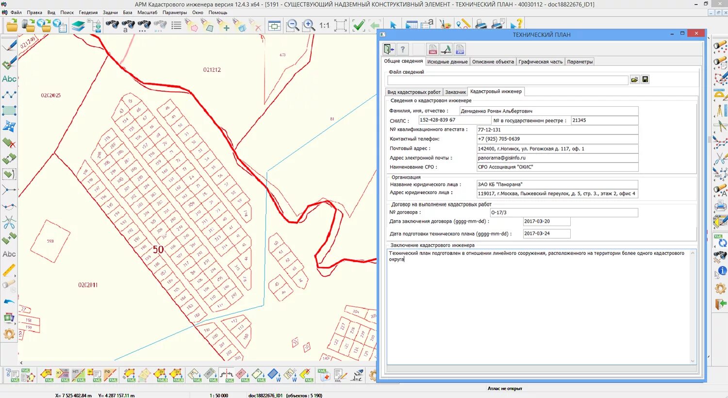Click the XML document icon in dialog toolbar

432,49
